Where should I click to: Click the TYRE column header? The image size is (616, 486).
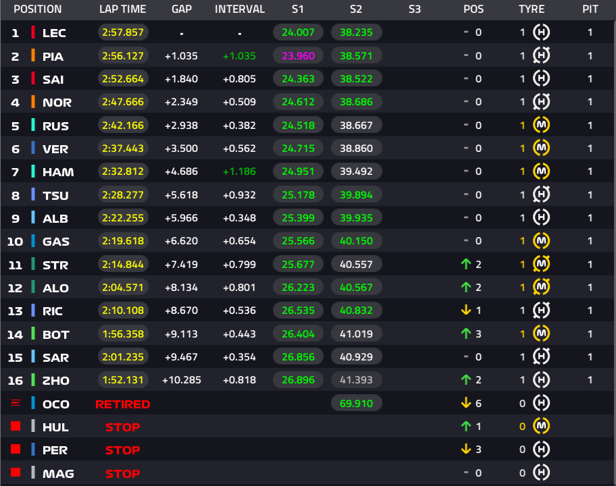532,9
